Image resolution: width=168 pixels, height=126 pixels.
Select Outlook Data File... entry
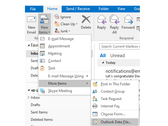point(115,122)
